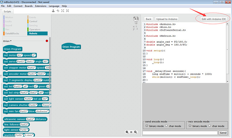
Task: Click the joystick block
Action: [x=19, y=135]
